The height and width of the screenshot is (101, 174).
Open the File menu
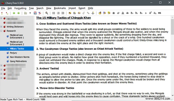[3, 8]
